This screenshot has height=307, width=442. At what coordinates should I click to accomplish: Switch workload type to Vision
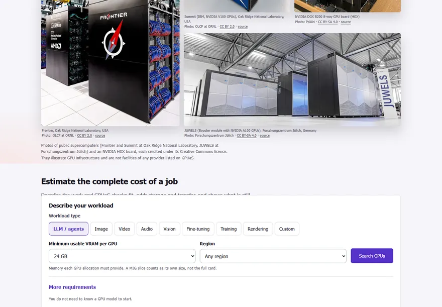169,229
